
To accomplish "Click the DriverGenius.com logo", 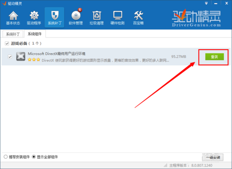I will point(196,18).
